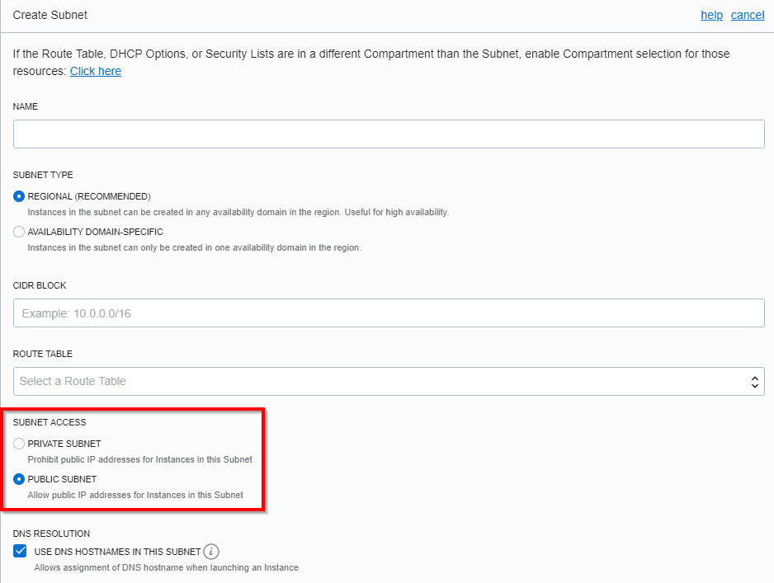The height and width of the screenshot is (583, 774).
Task: Click 'Allow public IP addresses' description text
Action: pos(135,496)
